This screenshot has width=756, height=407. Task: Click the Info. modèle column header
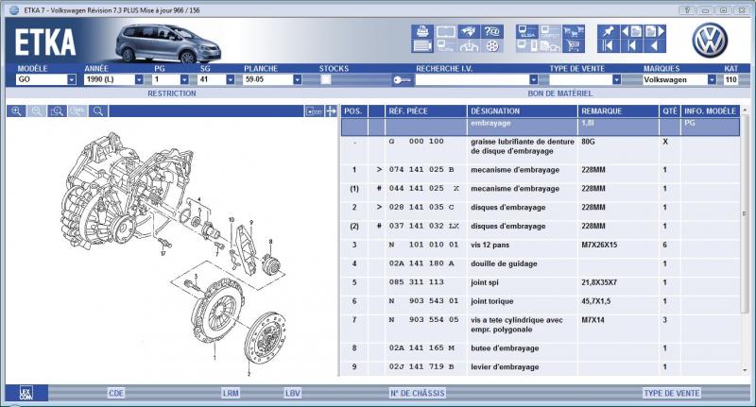click(711, 111)
